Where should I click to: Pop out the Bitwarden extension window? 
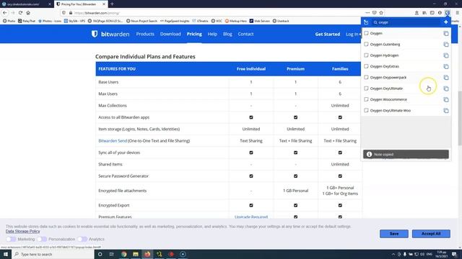(366, 22)
